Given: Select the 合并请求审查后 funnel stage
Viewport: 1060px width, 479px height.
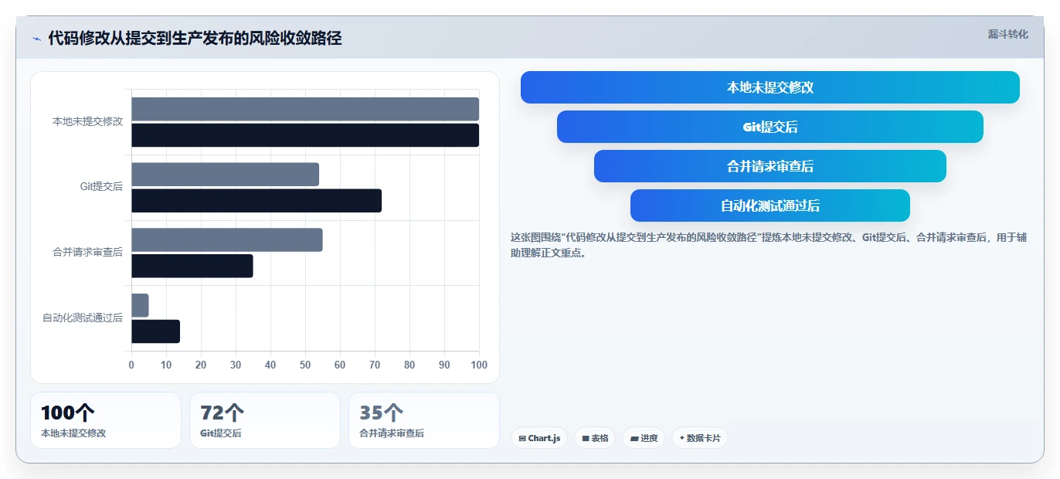Looking at the screenshot, I should pyautogui.click(x=770, y=166).
